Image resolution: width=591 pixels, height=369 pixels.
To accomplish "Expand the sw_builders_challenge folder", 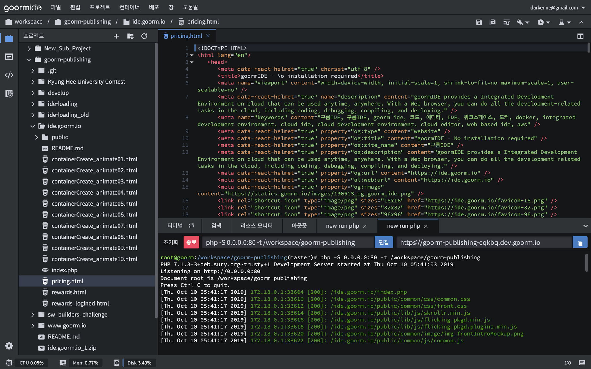I will (x=33, y=315).
